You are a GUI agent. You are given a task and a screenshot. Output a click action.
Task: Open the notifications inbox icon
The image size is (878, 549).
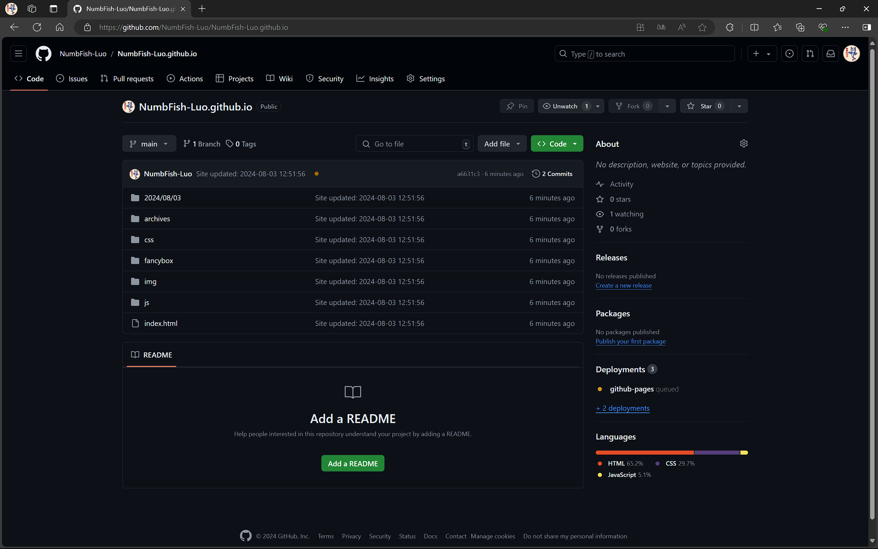click(831, 54)
